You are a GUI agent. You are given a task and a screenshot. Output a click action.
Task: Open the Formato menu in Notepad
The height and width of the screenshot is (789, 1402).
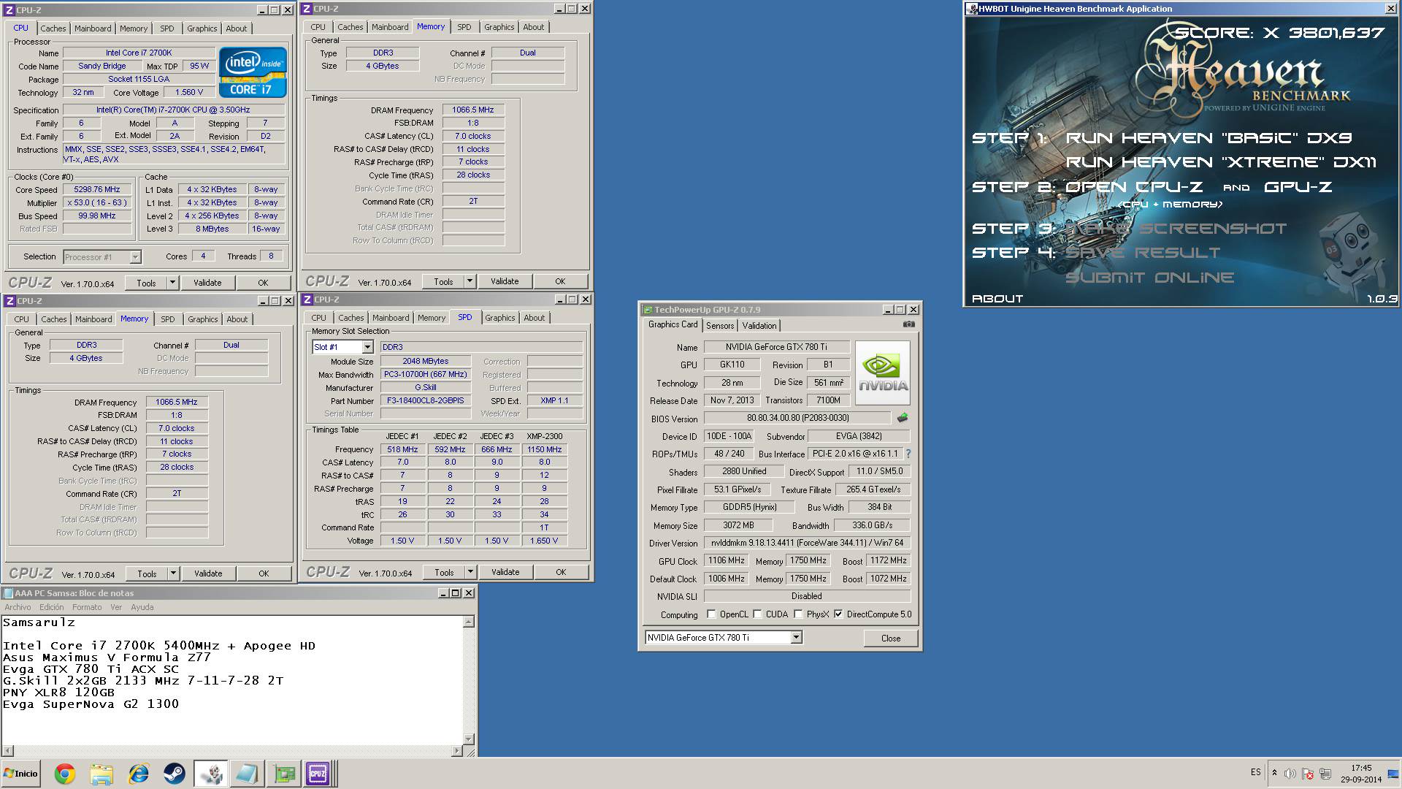pos(87,607)
